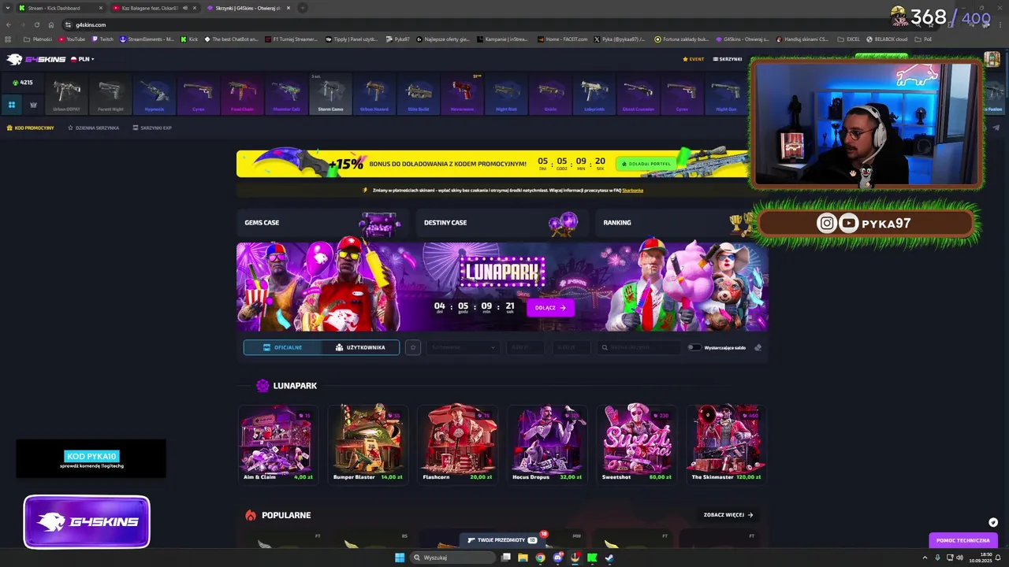The height and width of the screenshot is (567, 1009).
Task: Open KOD PROMOCYJNY menu item
Action: pos(31,128)
